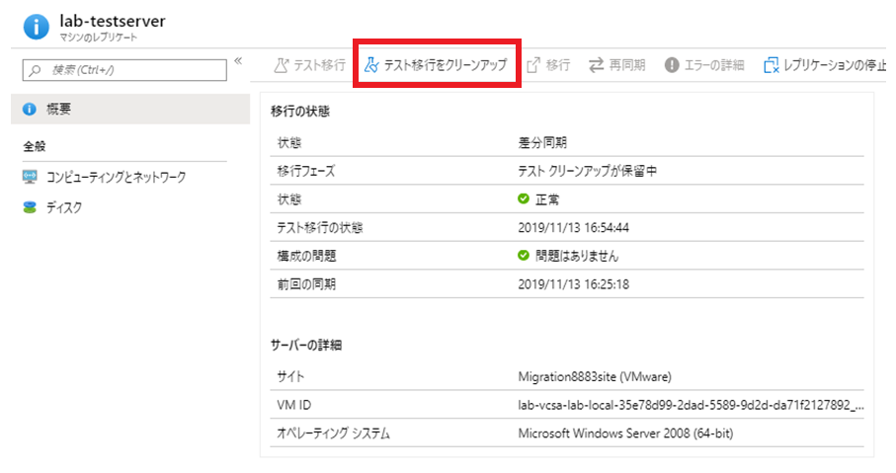Screen dimensions: 896x473
Task: Select 概要 in the left menu
Action: (59, 109)
